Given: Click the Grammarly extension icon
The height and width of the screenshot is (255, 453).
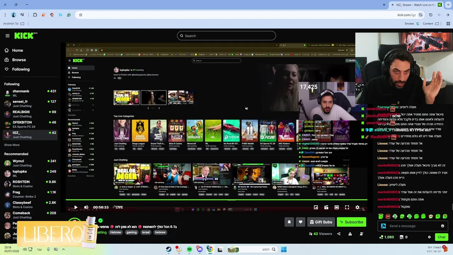Looking at the screenshot, I should pyautogui.click(x=69, y=15).
